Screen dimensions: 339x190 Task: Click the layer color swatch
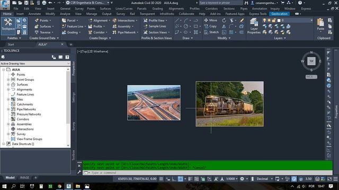(279, 20)
